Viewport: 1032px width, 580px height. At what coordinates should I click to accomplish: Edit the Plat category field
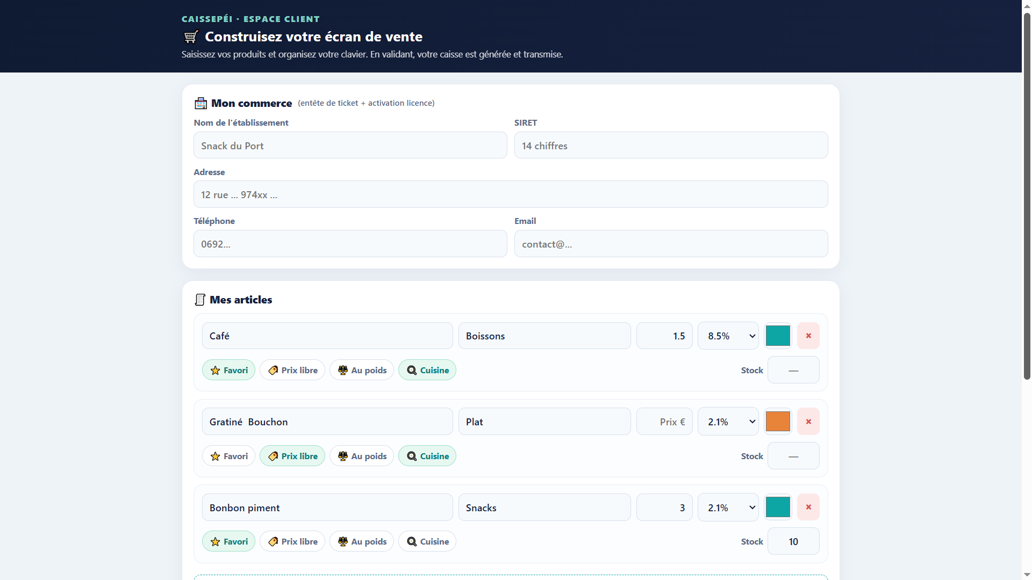tap(544, 422)
